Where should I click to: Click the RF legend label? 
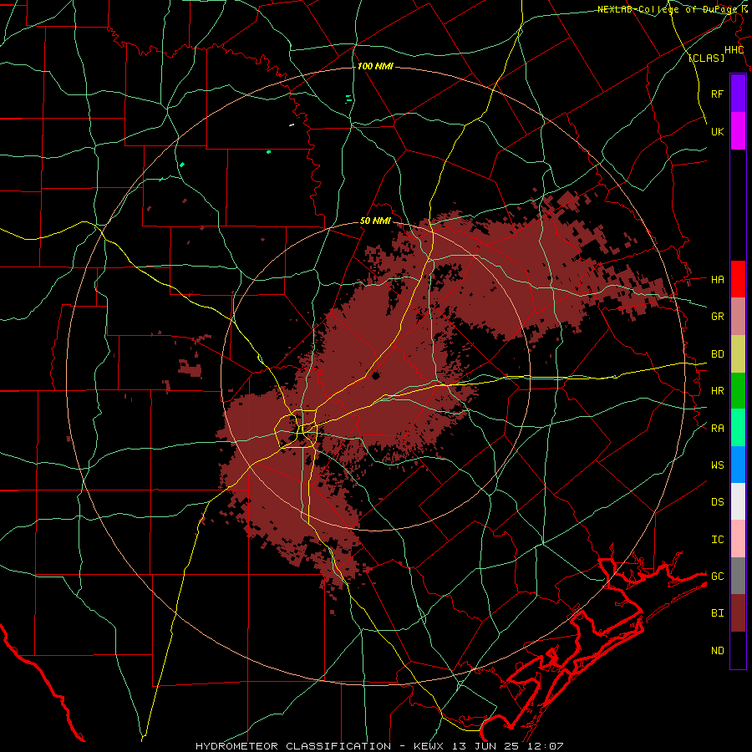click(717, 94)
